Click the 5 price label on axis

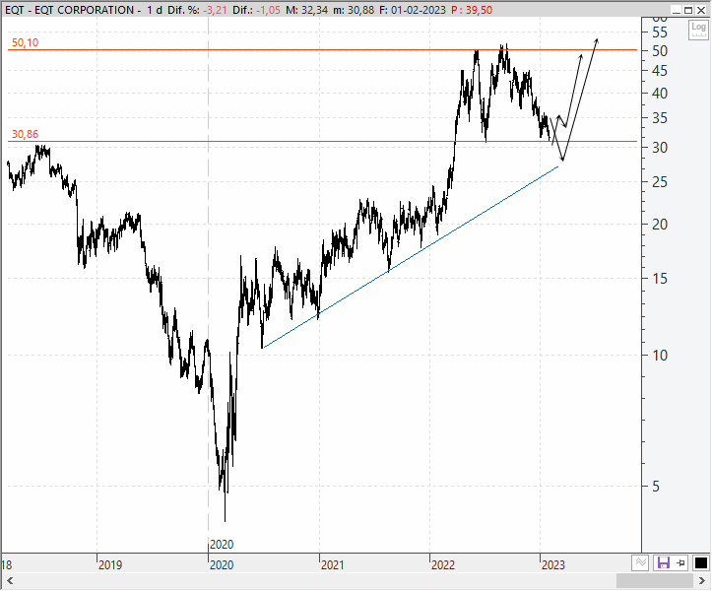click(x=656, y=487)
